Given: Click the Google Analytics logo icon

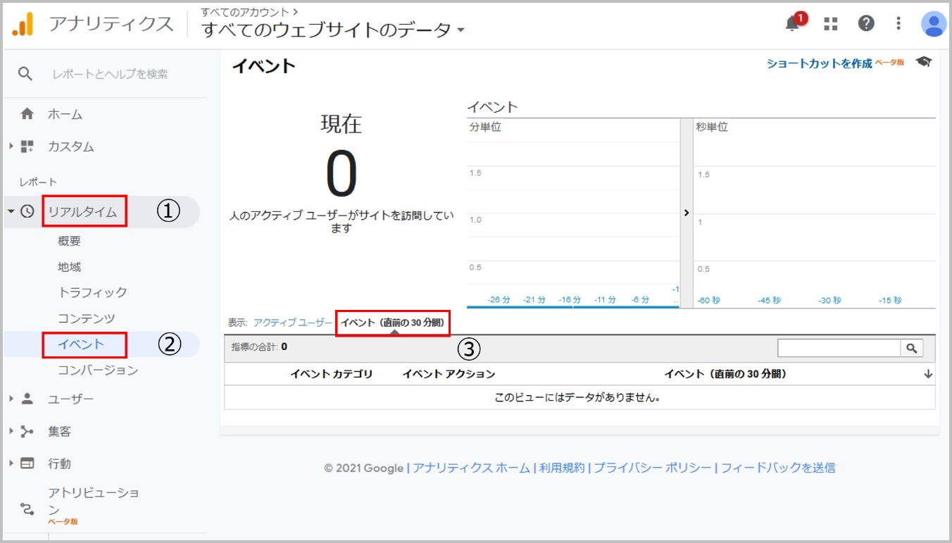Looking at the screenshot, I should tap(23, 25).
